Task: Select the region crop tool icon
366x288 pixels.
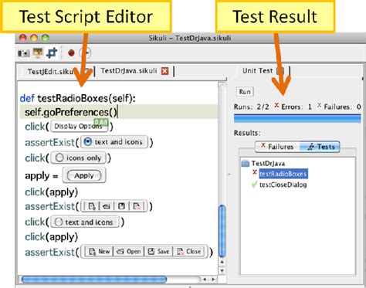Action: [52, 53]
